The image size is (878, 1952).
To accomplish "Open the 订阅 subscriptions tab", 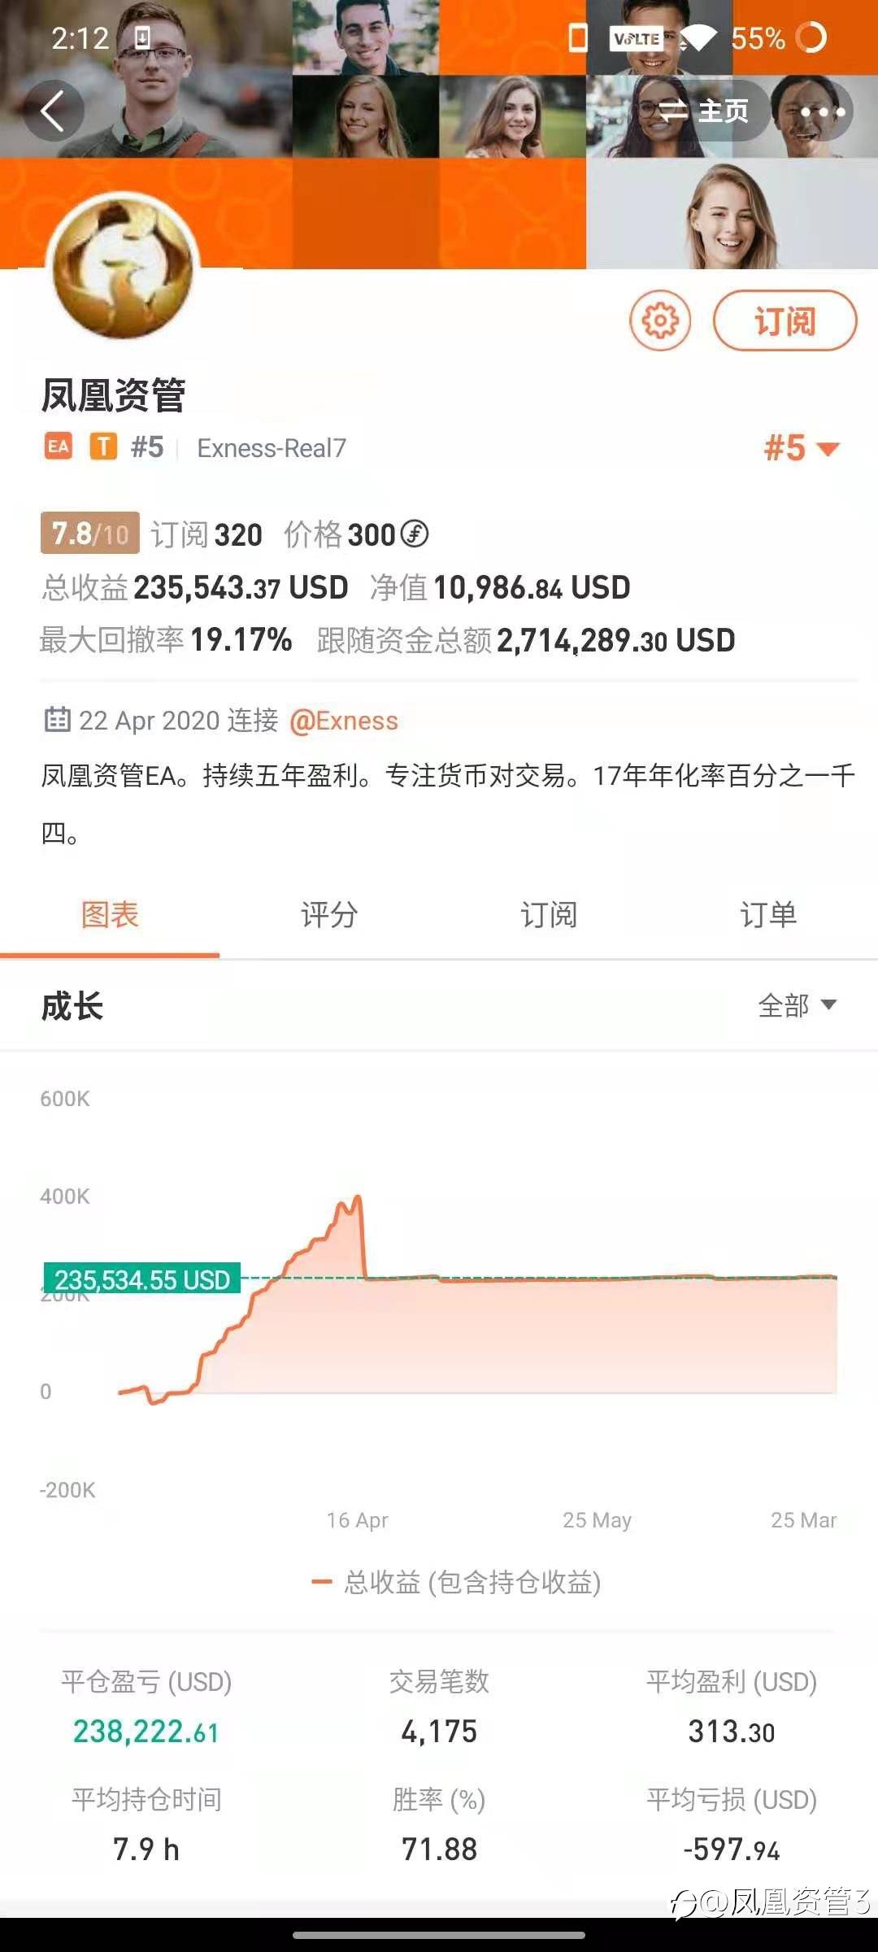I will coord(549,915).
